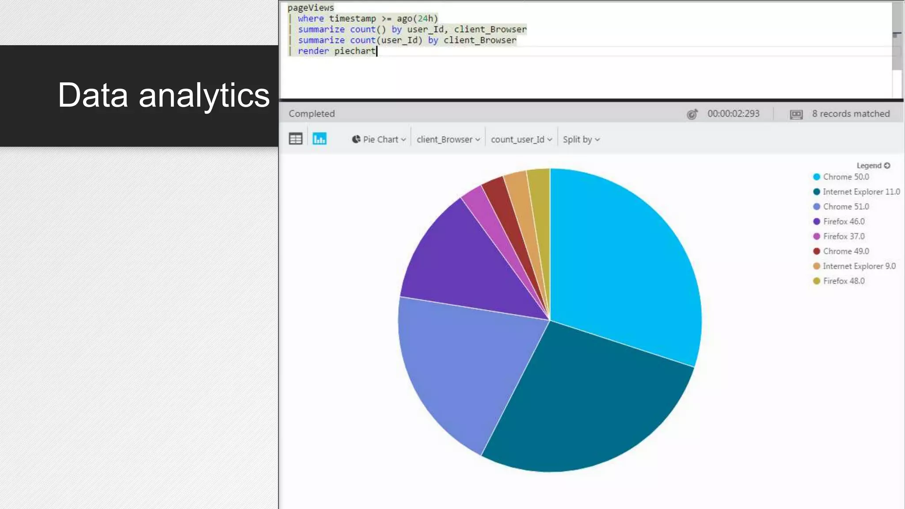Click the records matched icon

796,114
